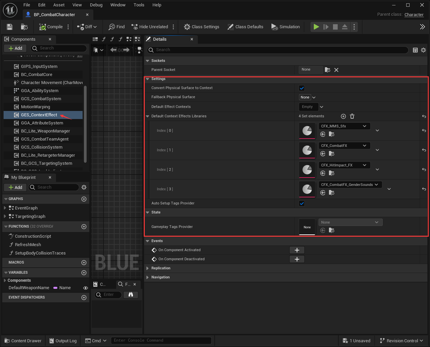
Task: Open the Find tool in toolbar
Action: click(x=117, y=27)
